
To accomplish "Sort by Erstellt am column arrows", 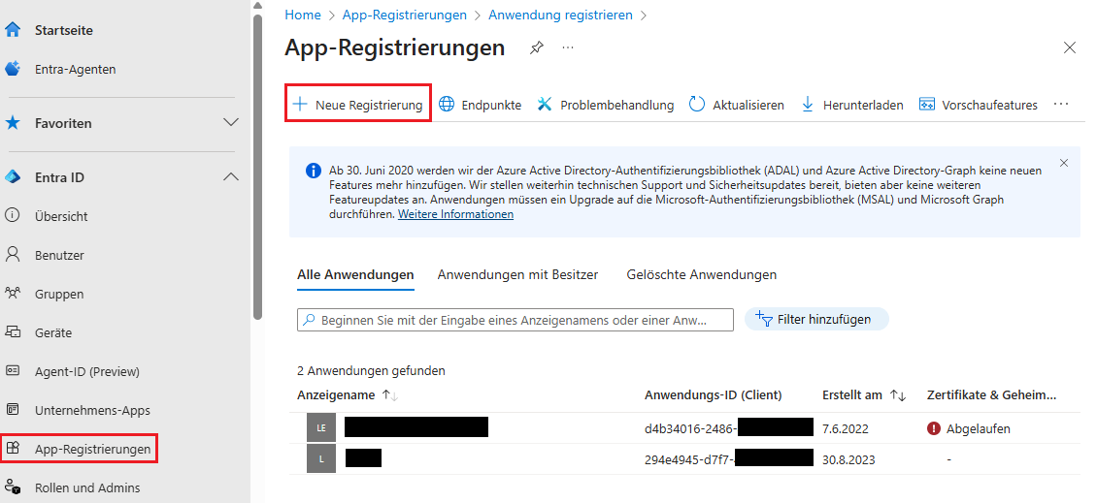I will coord(898,395).
